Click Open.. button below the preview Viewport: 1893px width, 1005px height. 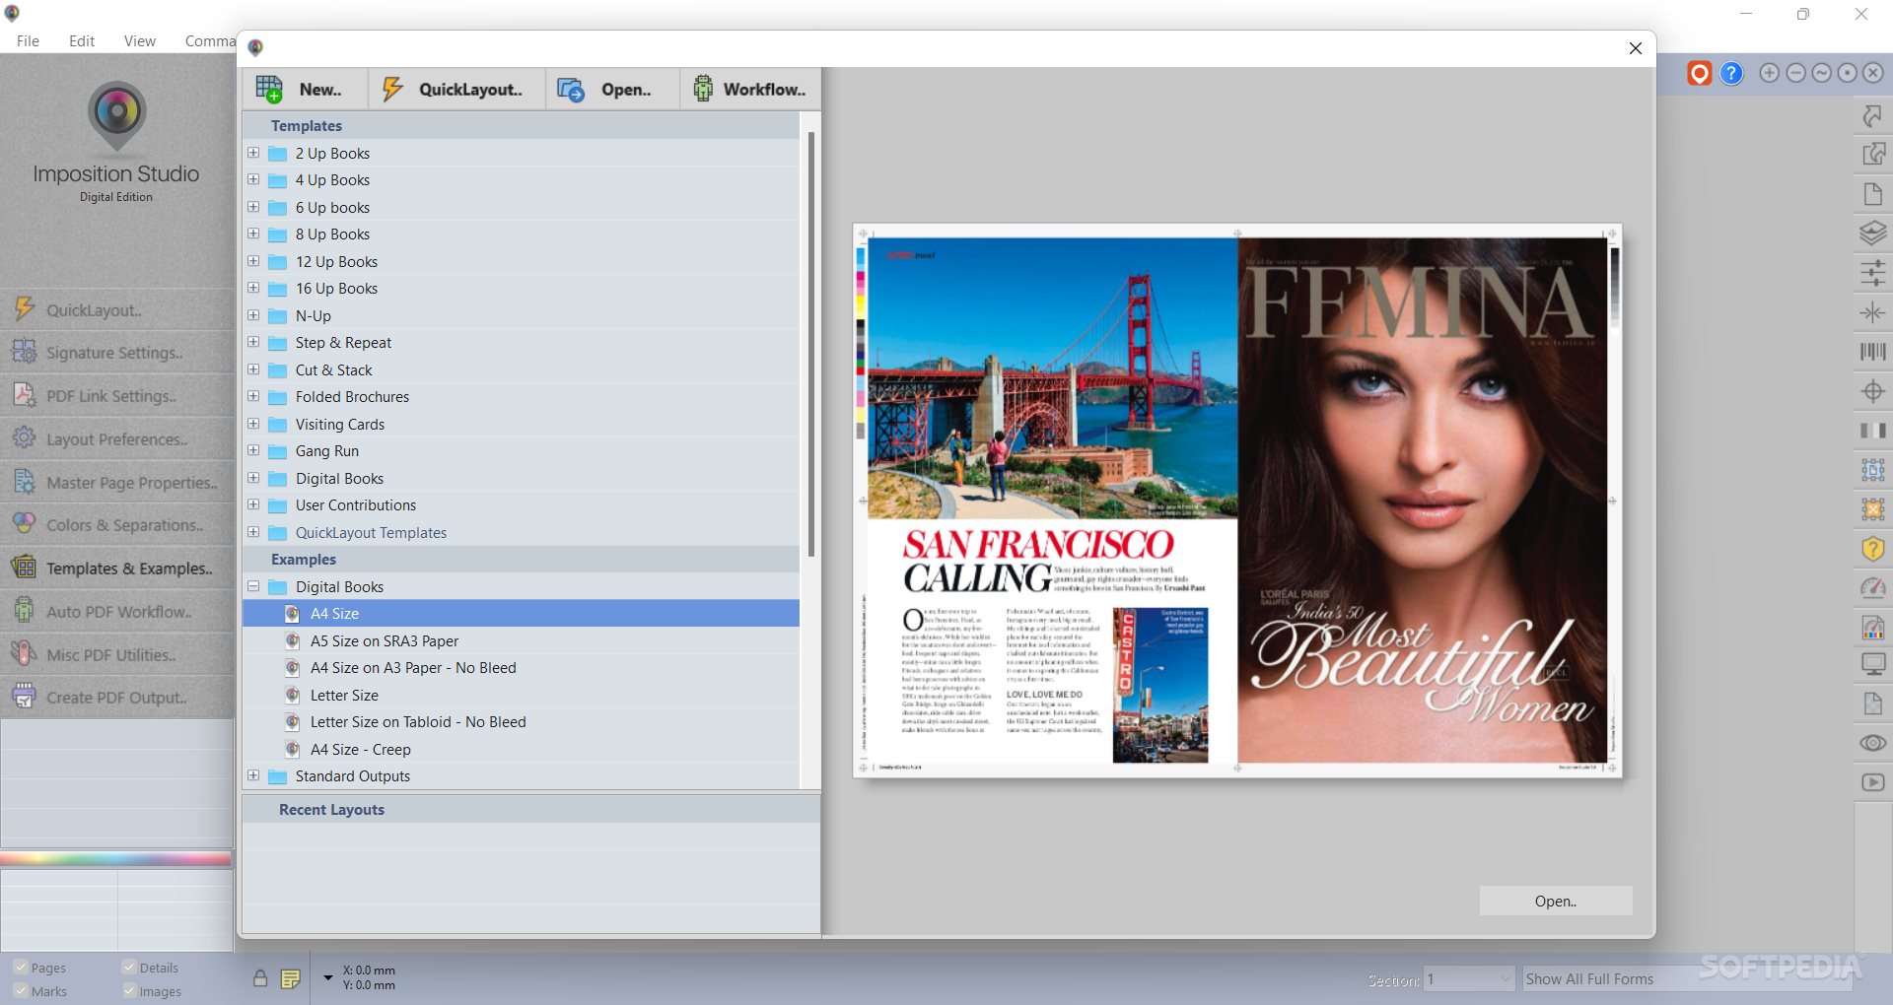[1556, 901]
